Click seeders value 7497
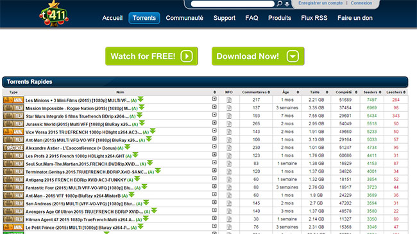 (372, 100)
